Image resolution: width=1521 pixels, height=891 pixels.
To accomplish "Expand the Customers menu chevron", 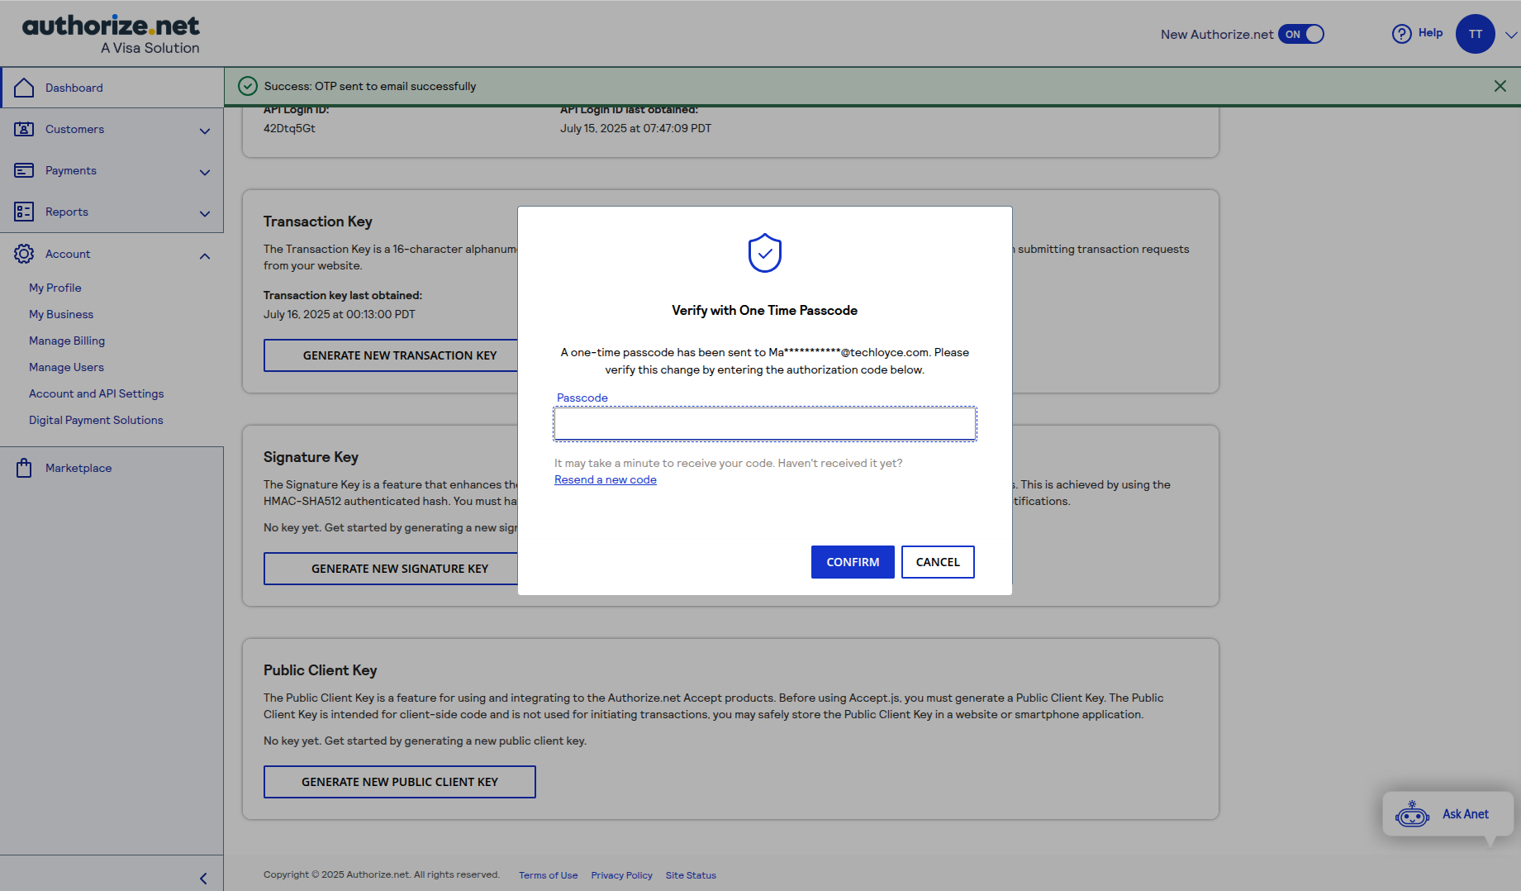I will pyautogui.click(x=205, y=131).
